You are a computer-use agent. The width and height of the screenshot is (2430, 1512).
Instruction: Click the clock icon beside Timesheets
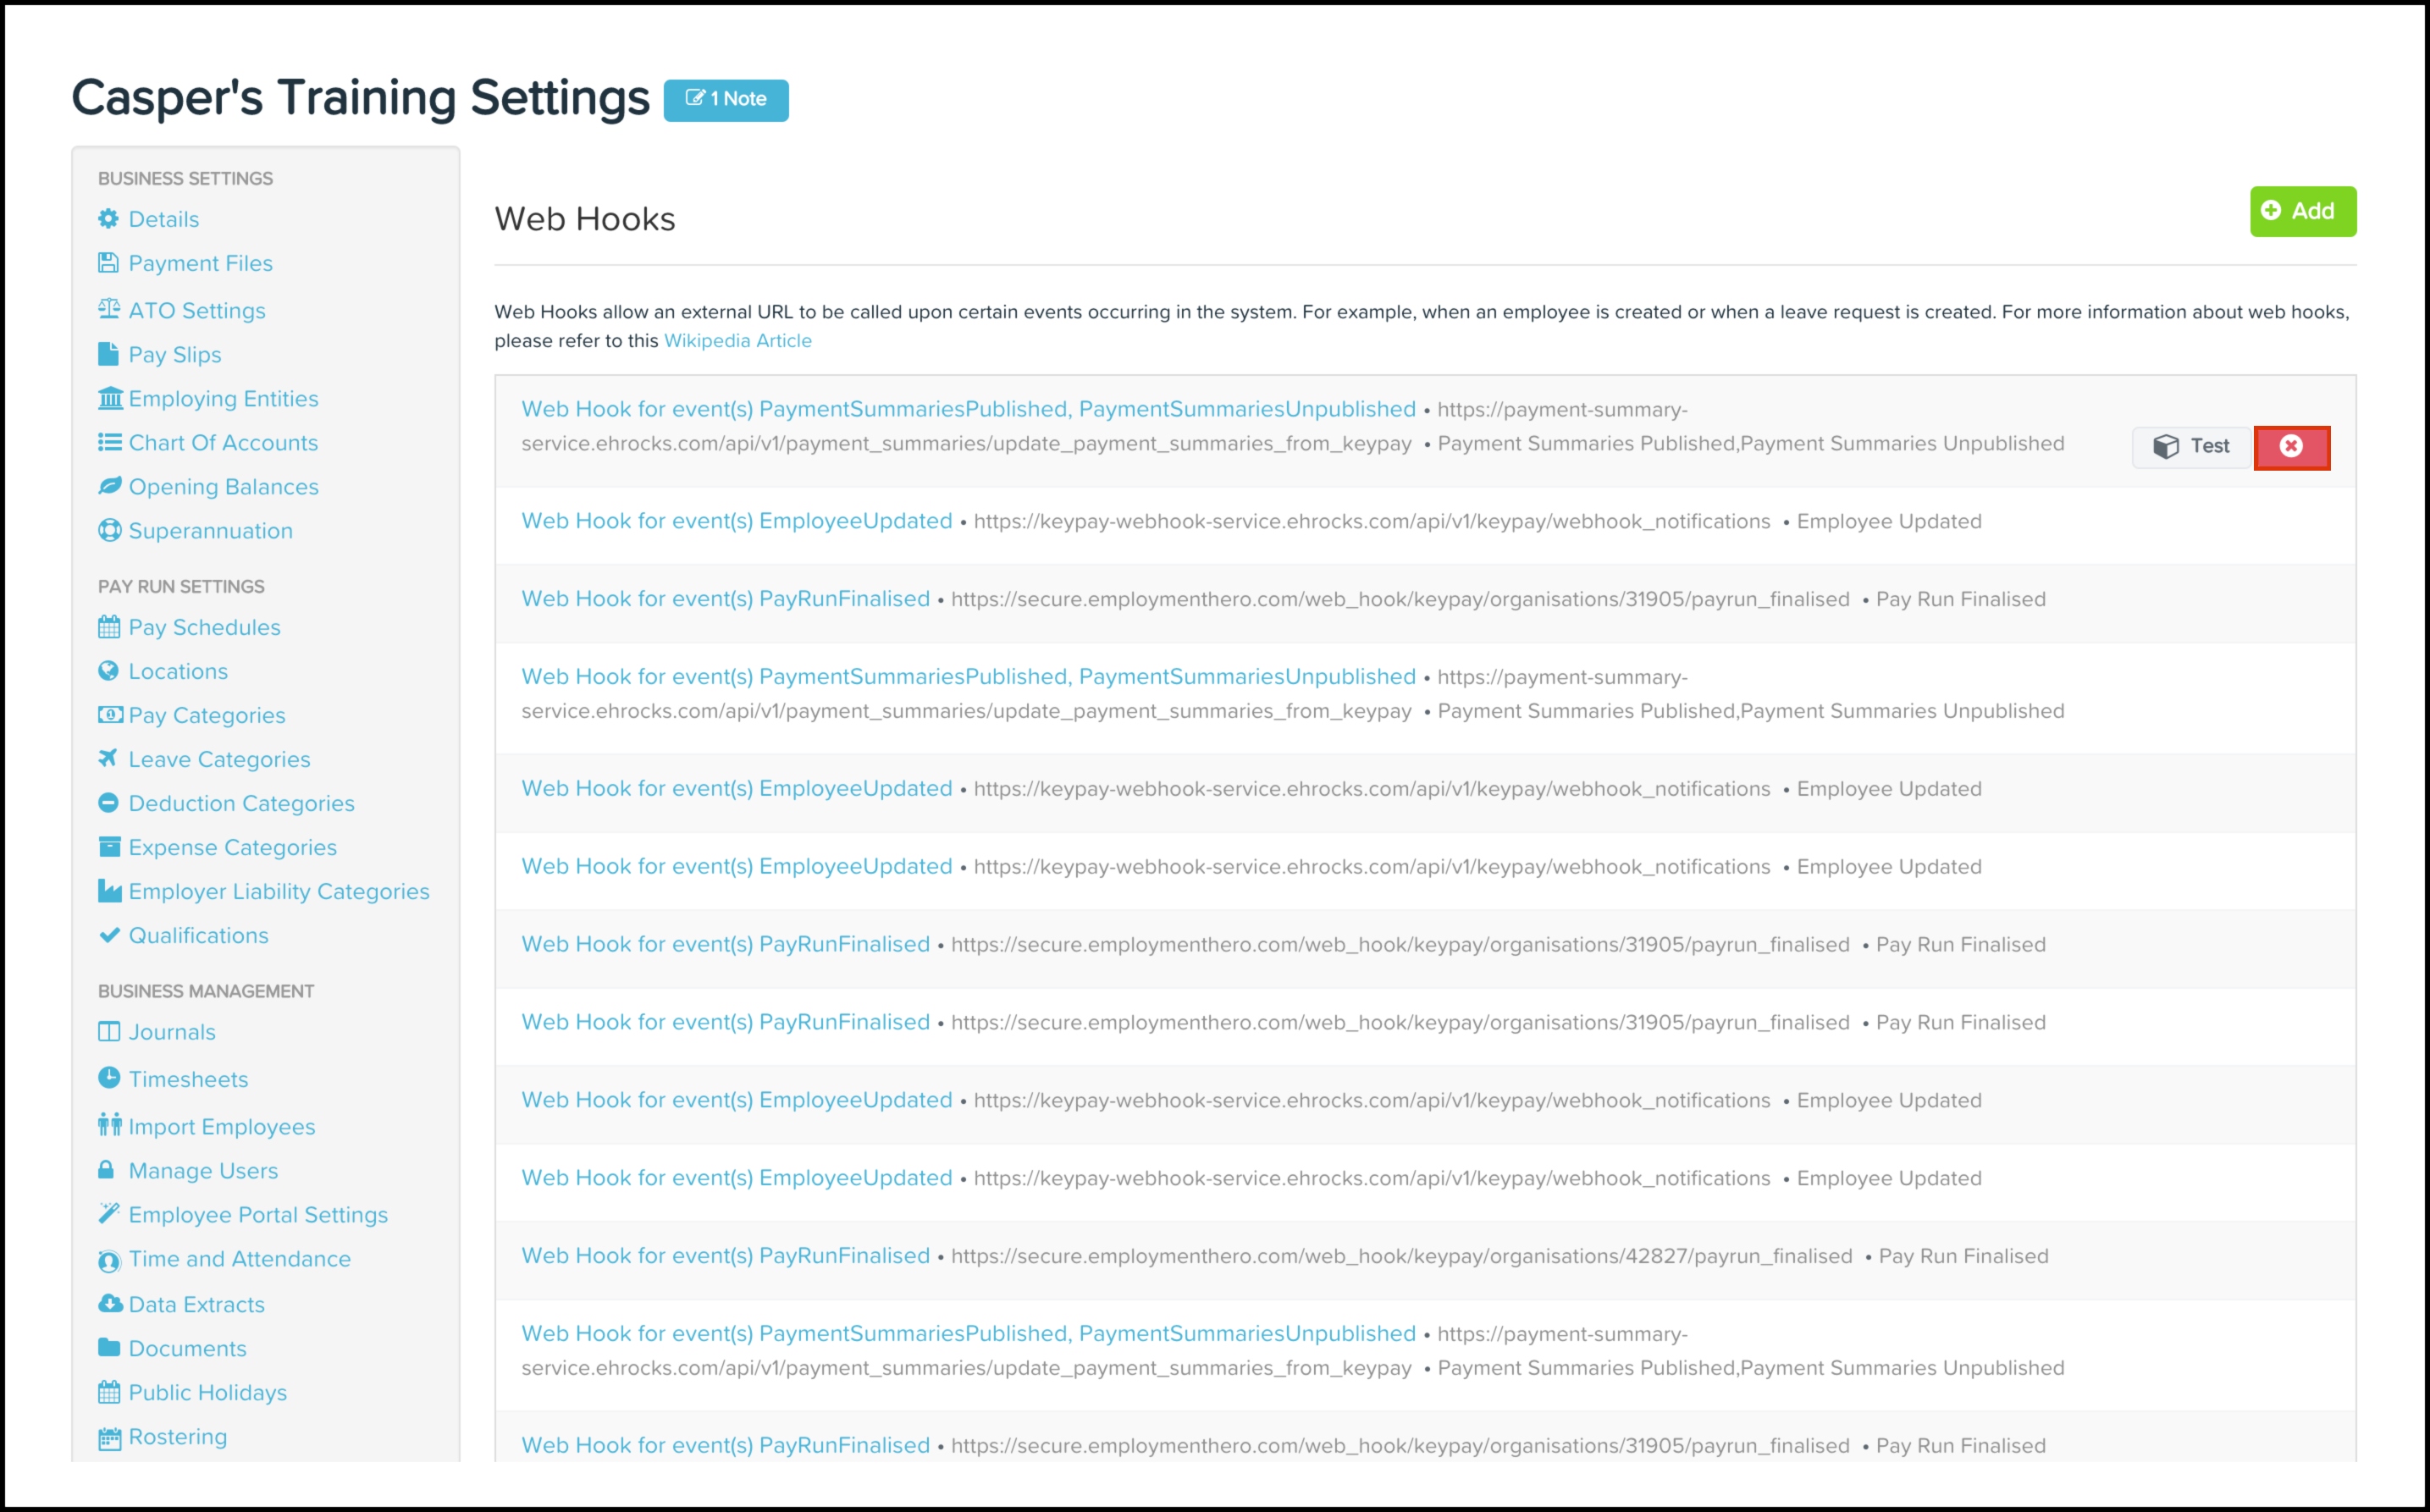pos(109,1078)
